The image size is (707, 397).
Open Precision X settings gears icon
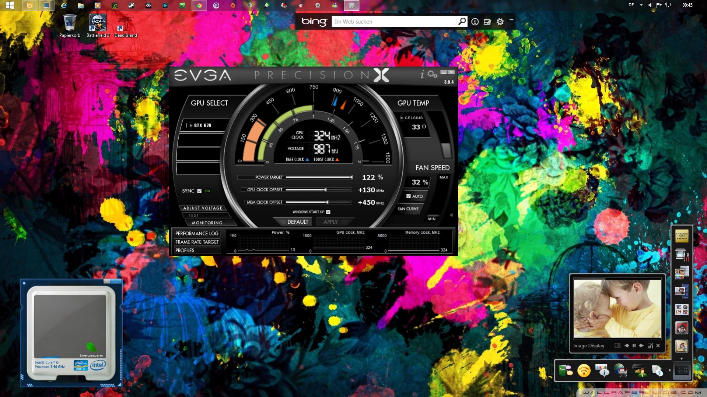432,74
